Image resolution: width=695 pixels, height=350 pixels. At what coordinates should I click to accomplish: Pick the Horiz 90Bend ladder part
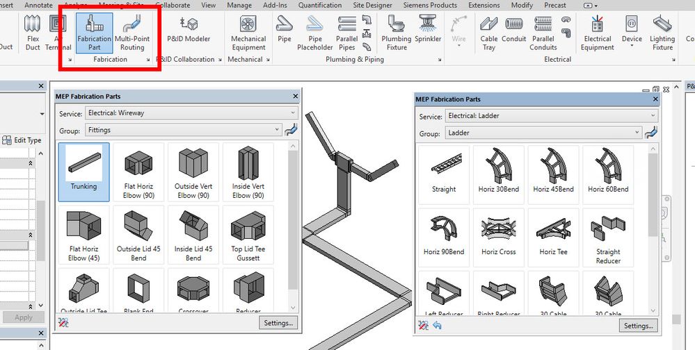pyautogui.click(x=444, y=237)
